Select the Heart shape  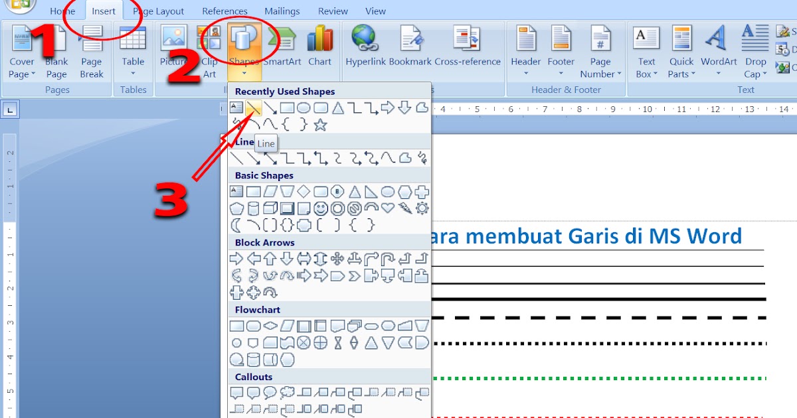point(388,208)
